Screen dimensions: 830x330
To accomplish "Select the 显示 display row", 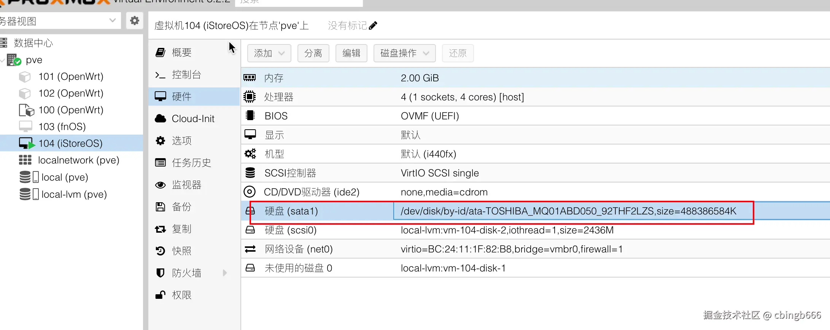I will click(536, 135).
